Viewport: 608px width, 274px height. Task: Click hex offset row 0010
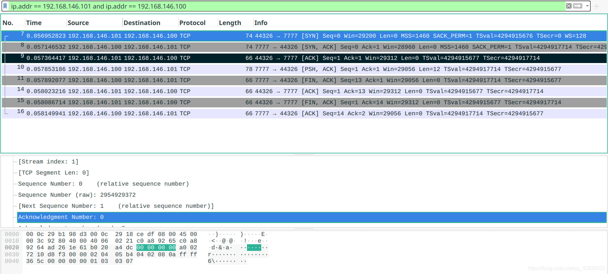click(12, 241)
